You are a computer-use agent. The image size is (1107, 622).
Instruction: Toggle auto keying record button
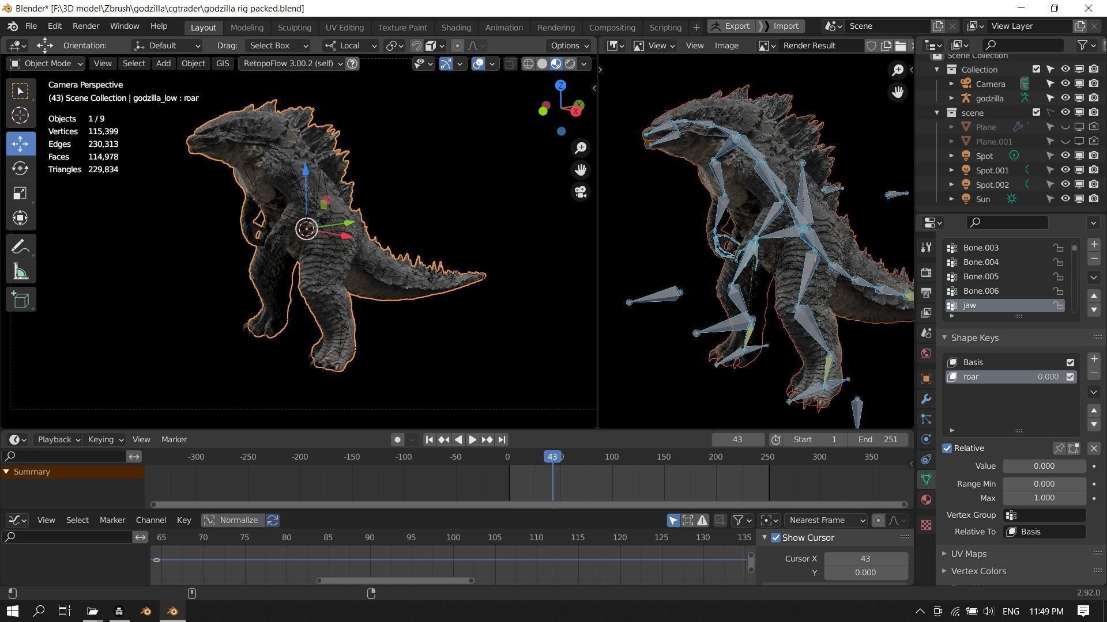pos(397,439)
